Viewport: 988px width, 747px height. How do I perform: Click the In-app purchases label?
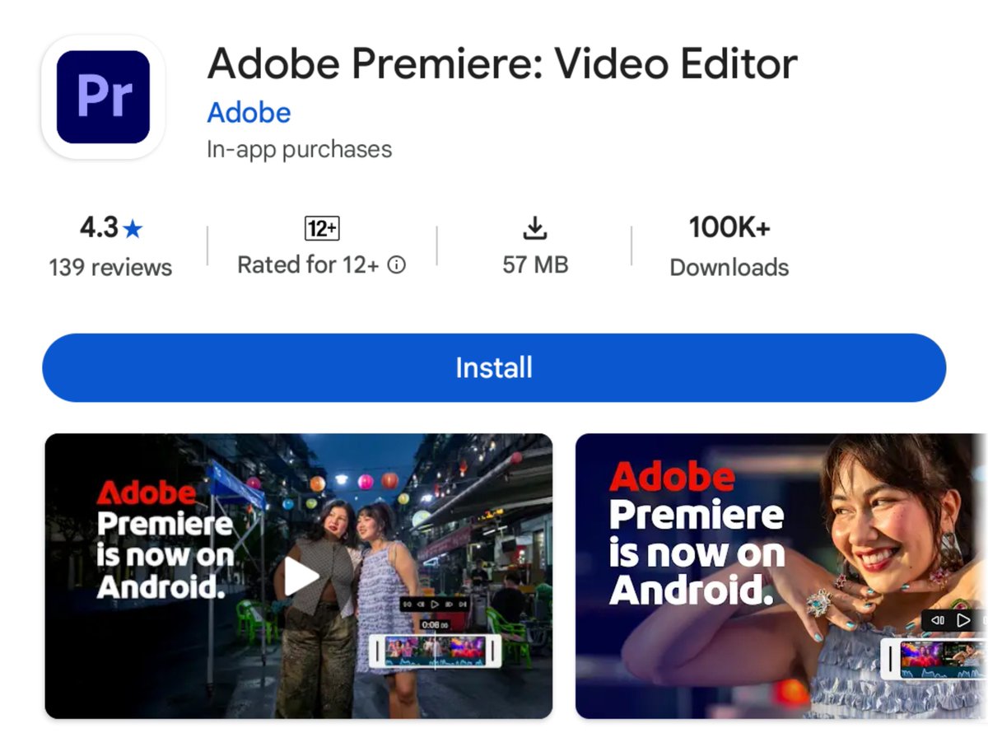coord(300,150)
